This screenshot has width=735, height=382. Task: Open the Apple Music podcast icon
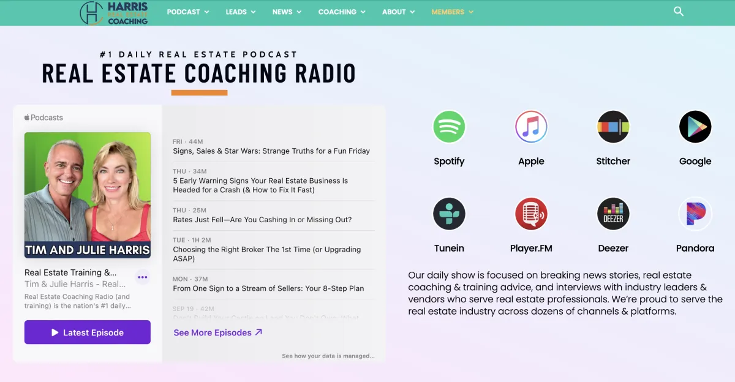[x=531, y=127]
